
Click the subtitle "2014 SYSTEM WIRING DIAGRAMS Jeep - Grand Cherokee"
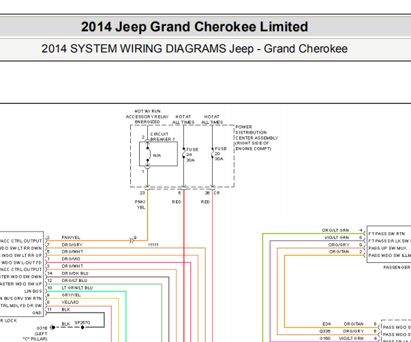(x=194, y=49)
